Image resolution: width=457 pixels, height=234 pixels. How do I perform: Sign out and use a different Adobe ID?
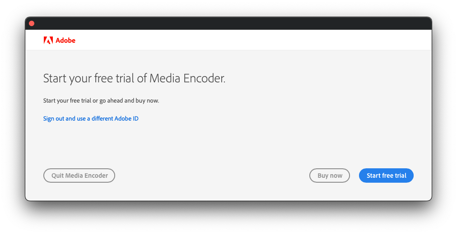coord(91,119)
